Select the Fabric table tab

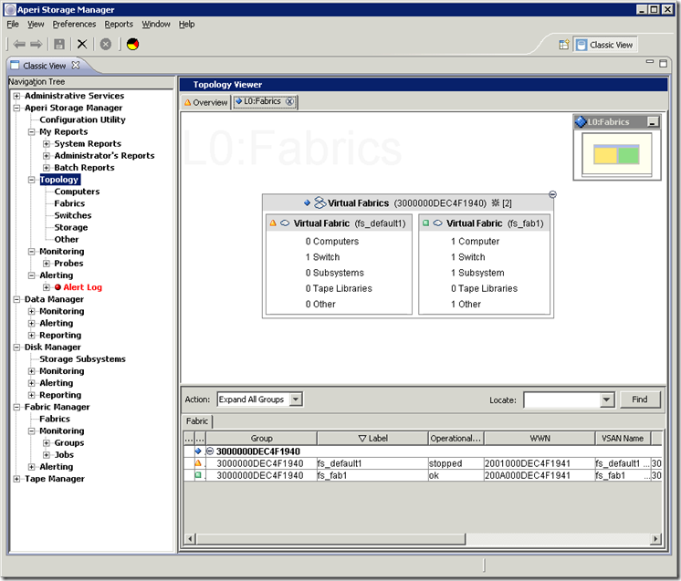[x=197, y=420]
